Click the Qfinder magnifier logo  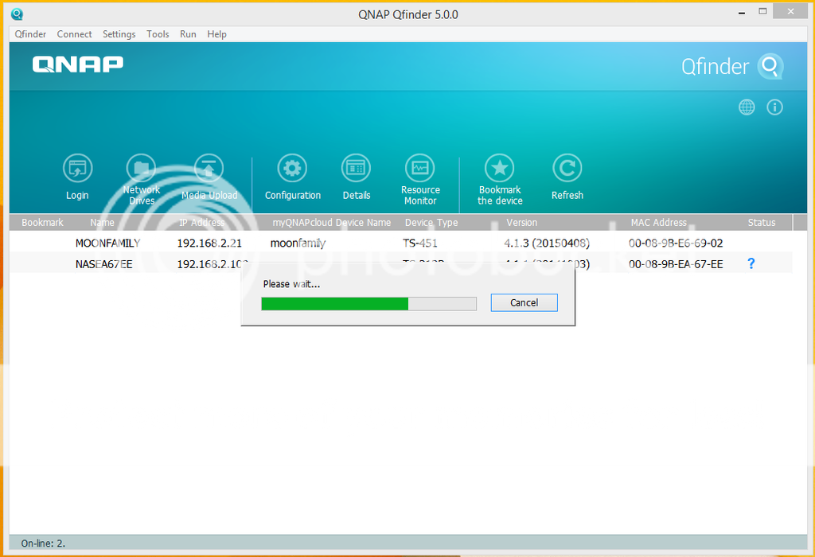click(x=770, y=67)
